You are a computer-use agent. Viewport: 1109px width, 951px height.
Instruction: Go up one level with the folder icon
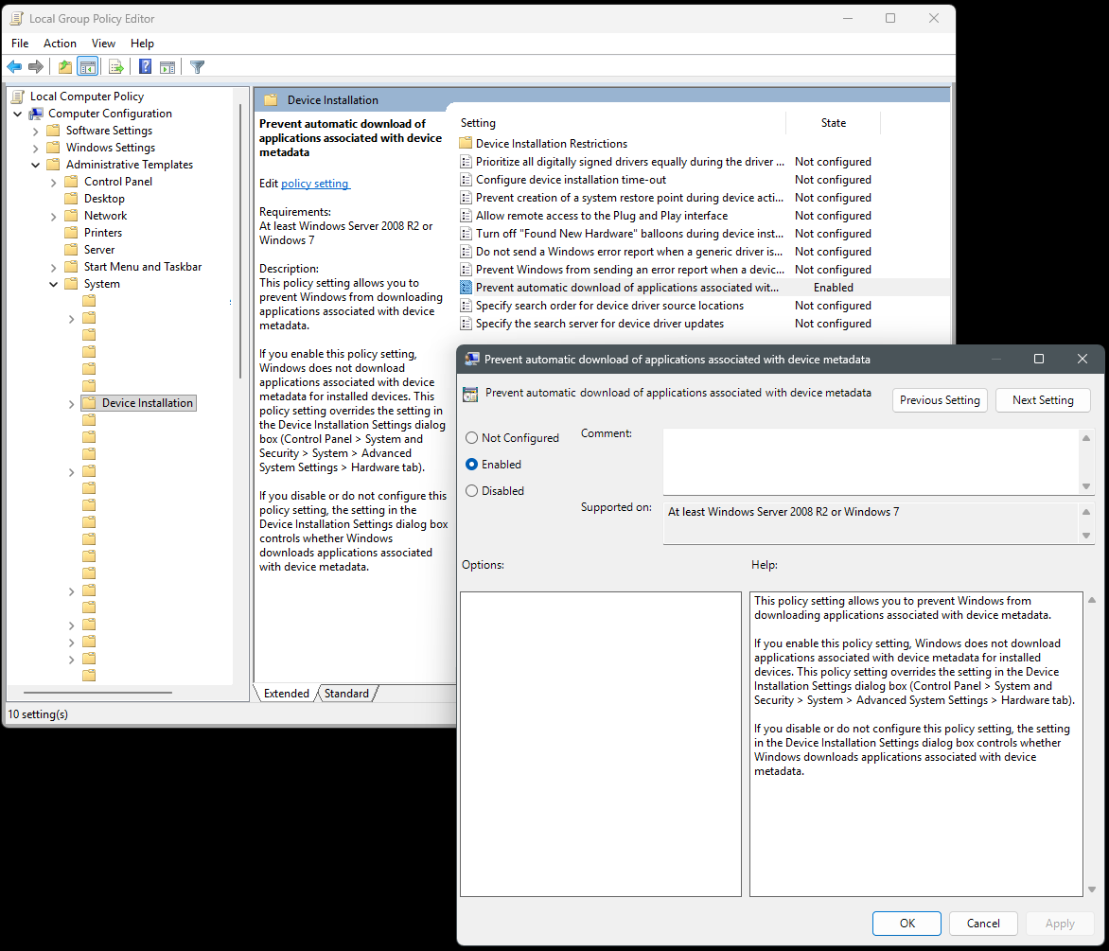point(65,67)
